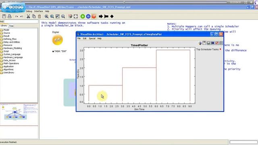Click the third icon in plot toolbar
The width and height of the screenshot is (258, 145).
click(x=208, y=43)
